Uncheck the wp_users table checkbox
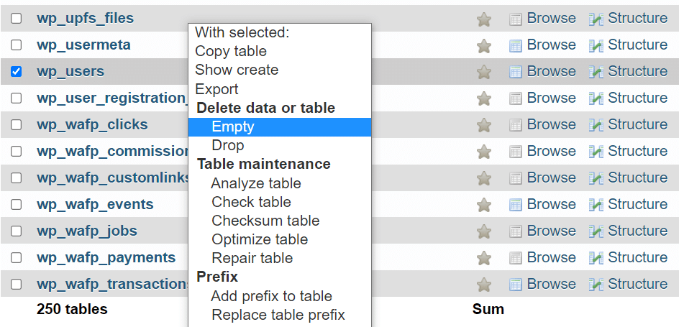The width and height of the screenshot is (684, 327). 17,72
